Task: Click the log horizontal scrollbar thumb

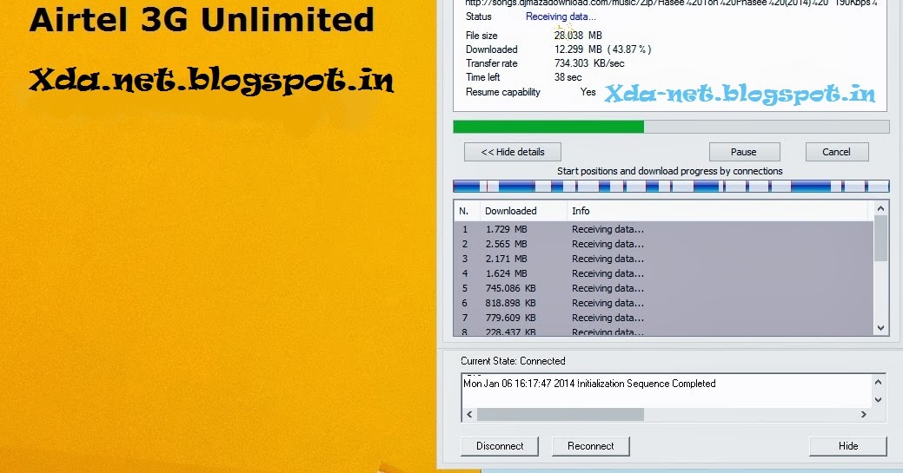Action: coord(561,414)
